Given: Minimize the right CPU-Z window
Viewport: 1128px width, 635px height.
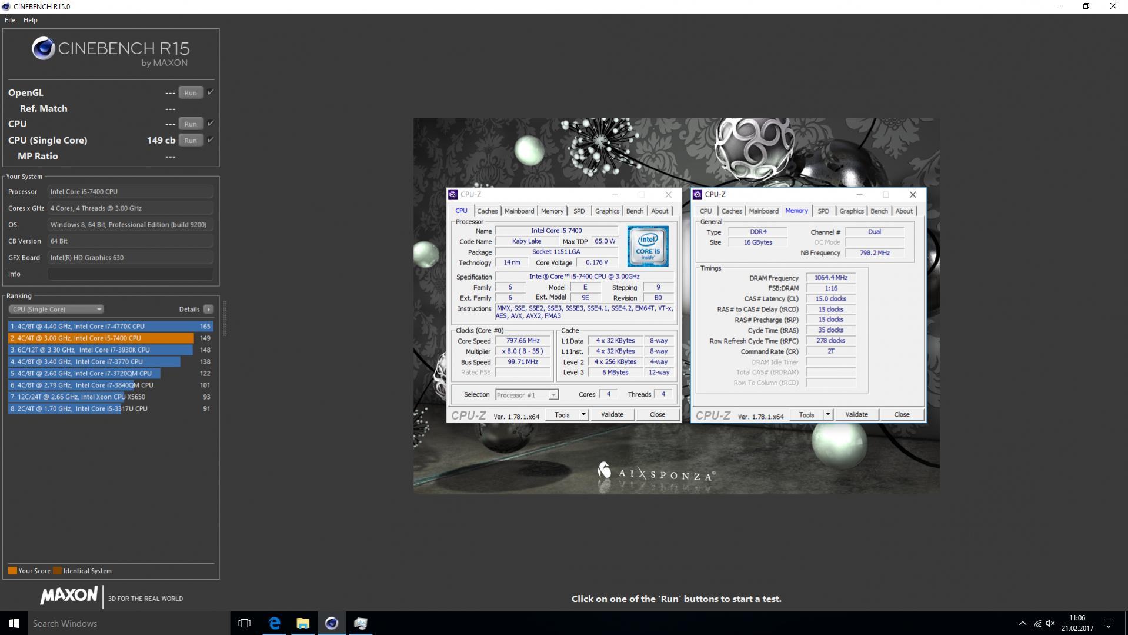Looking at the screenshot, I should tap(859, 195).
